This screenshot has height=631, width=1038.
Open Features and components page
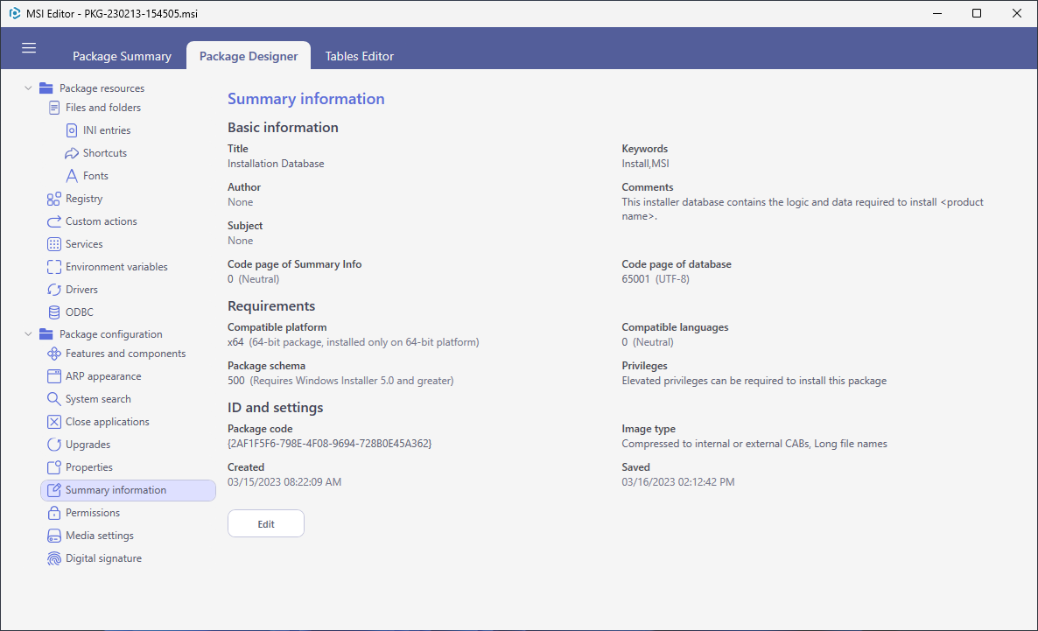pos(126,354)
